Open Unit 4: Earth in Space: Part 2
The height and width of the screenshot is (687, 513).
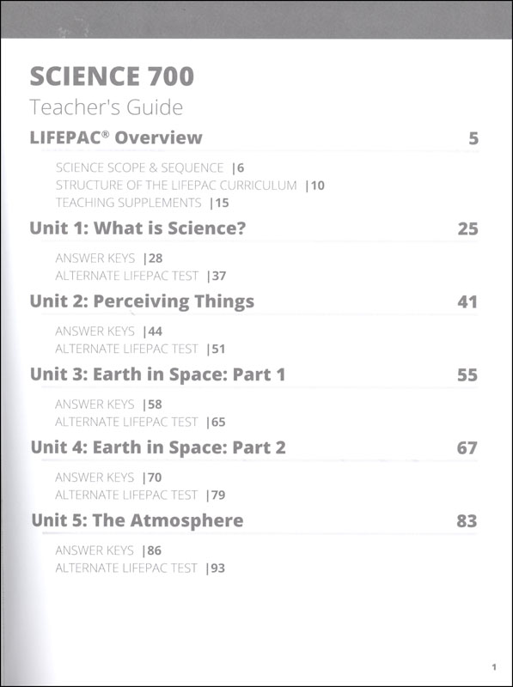158,447
